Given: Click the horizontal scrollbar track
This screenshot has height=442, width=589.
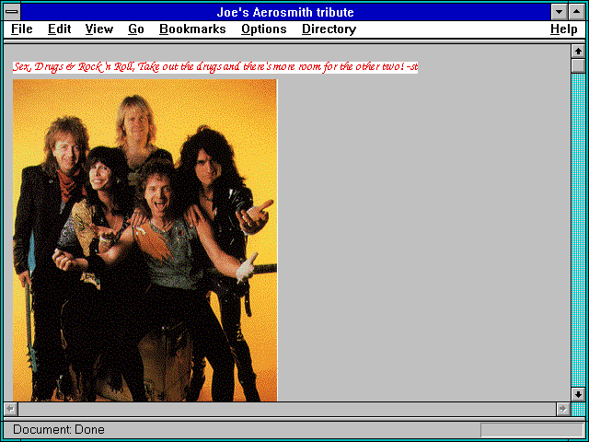Looking at the screenshot, I should coord(287,409).
